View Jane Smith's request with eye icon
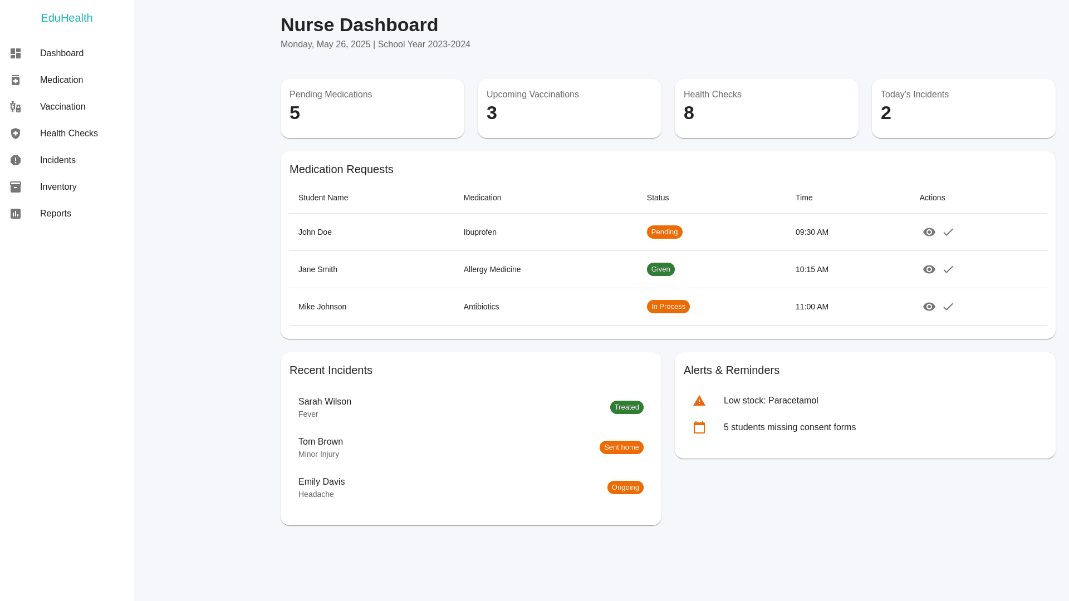Screen dimensions: 1069x601 (x=929, y=269)
